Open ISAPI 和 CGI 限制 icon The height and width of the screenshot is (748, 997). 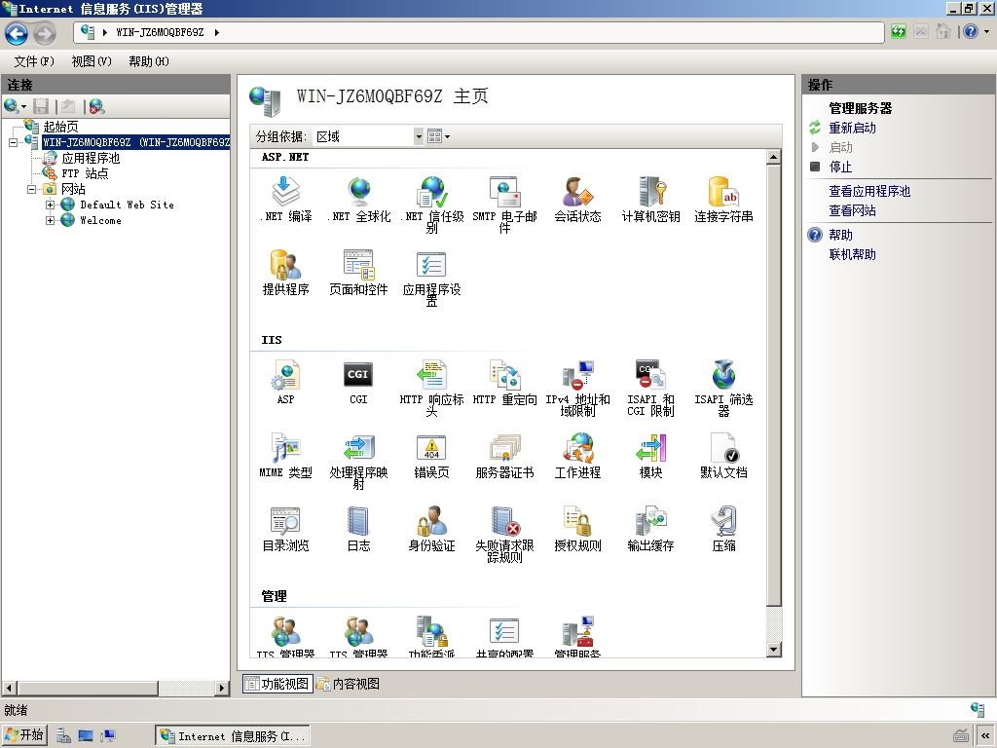pos(650,388)
